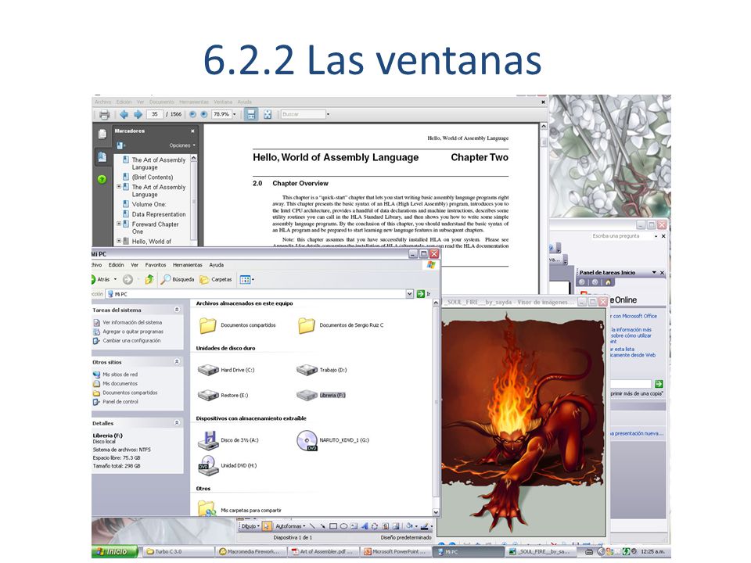Click the PDF page number input field
The width and height of the screenshot is (751, 563).
point(155,114)
